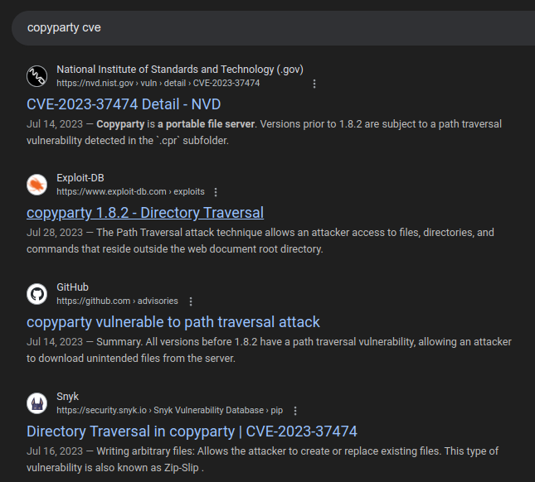Click the exploit-db.com breadcrumb URL
The height and width of the screenshot is (482, 535).
[x=130, y=192]
